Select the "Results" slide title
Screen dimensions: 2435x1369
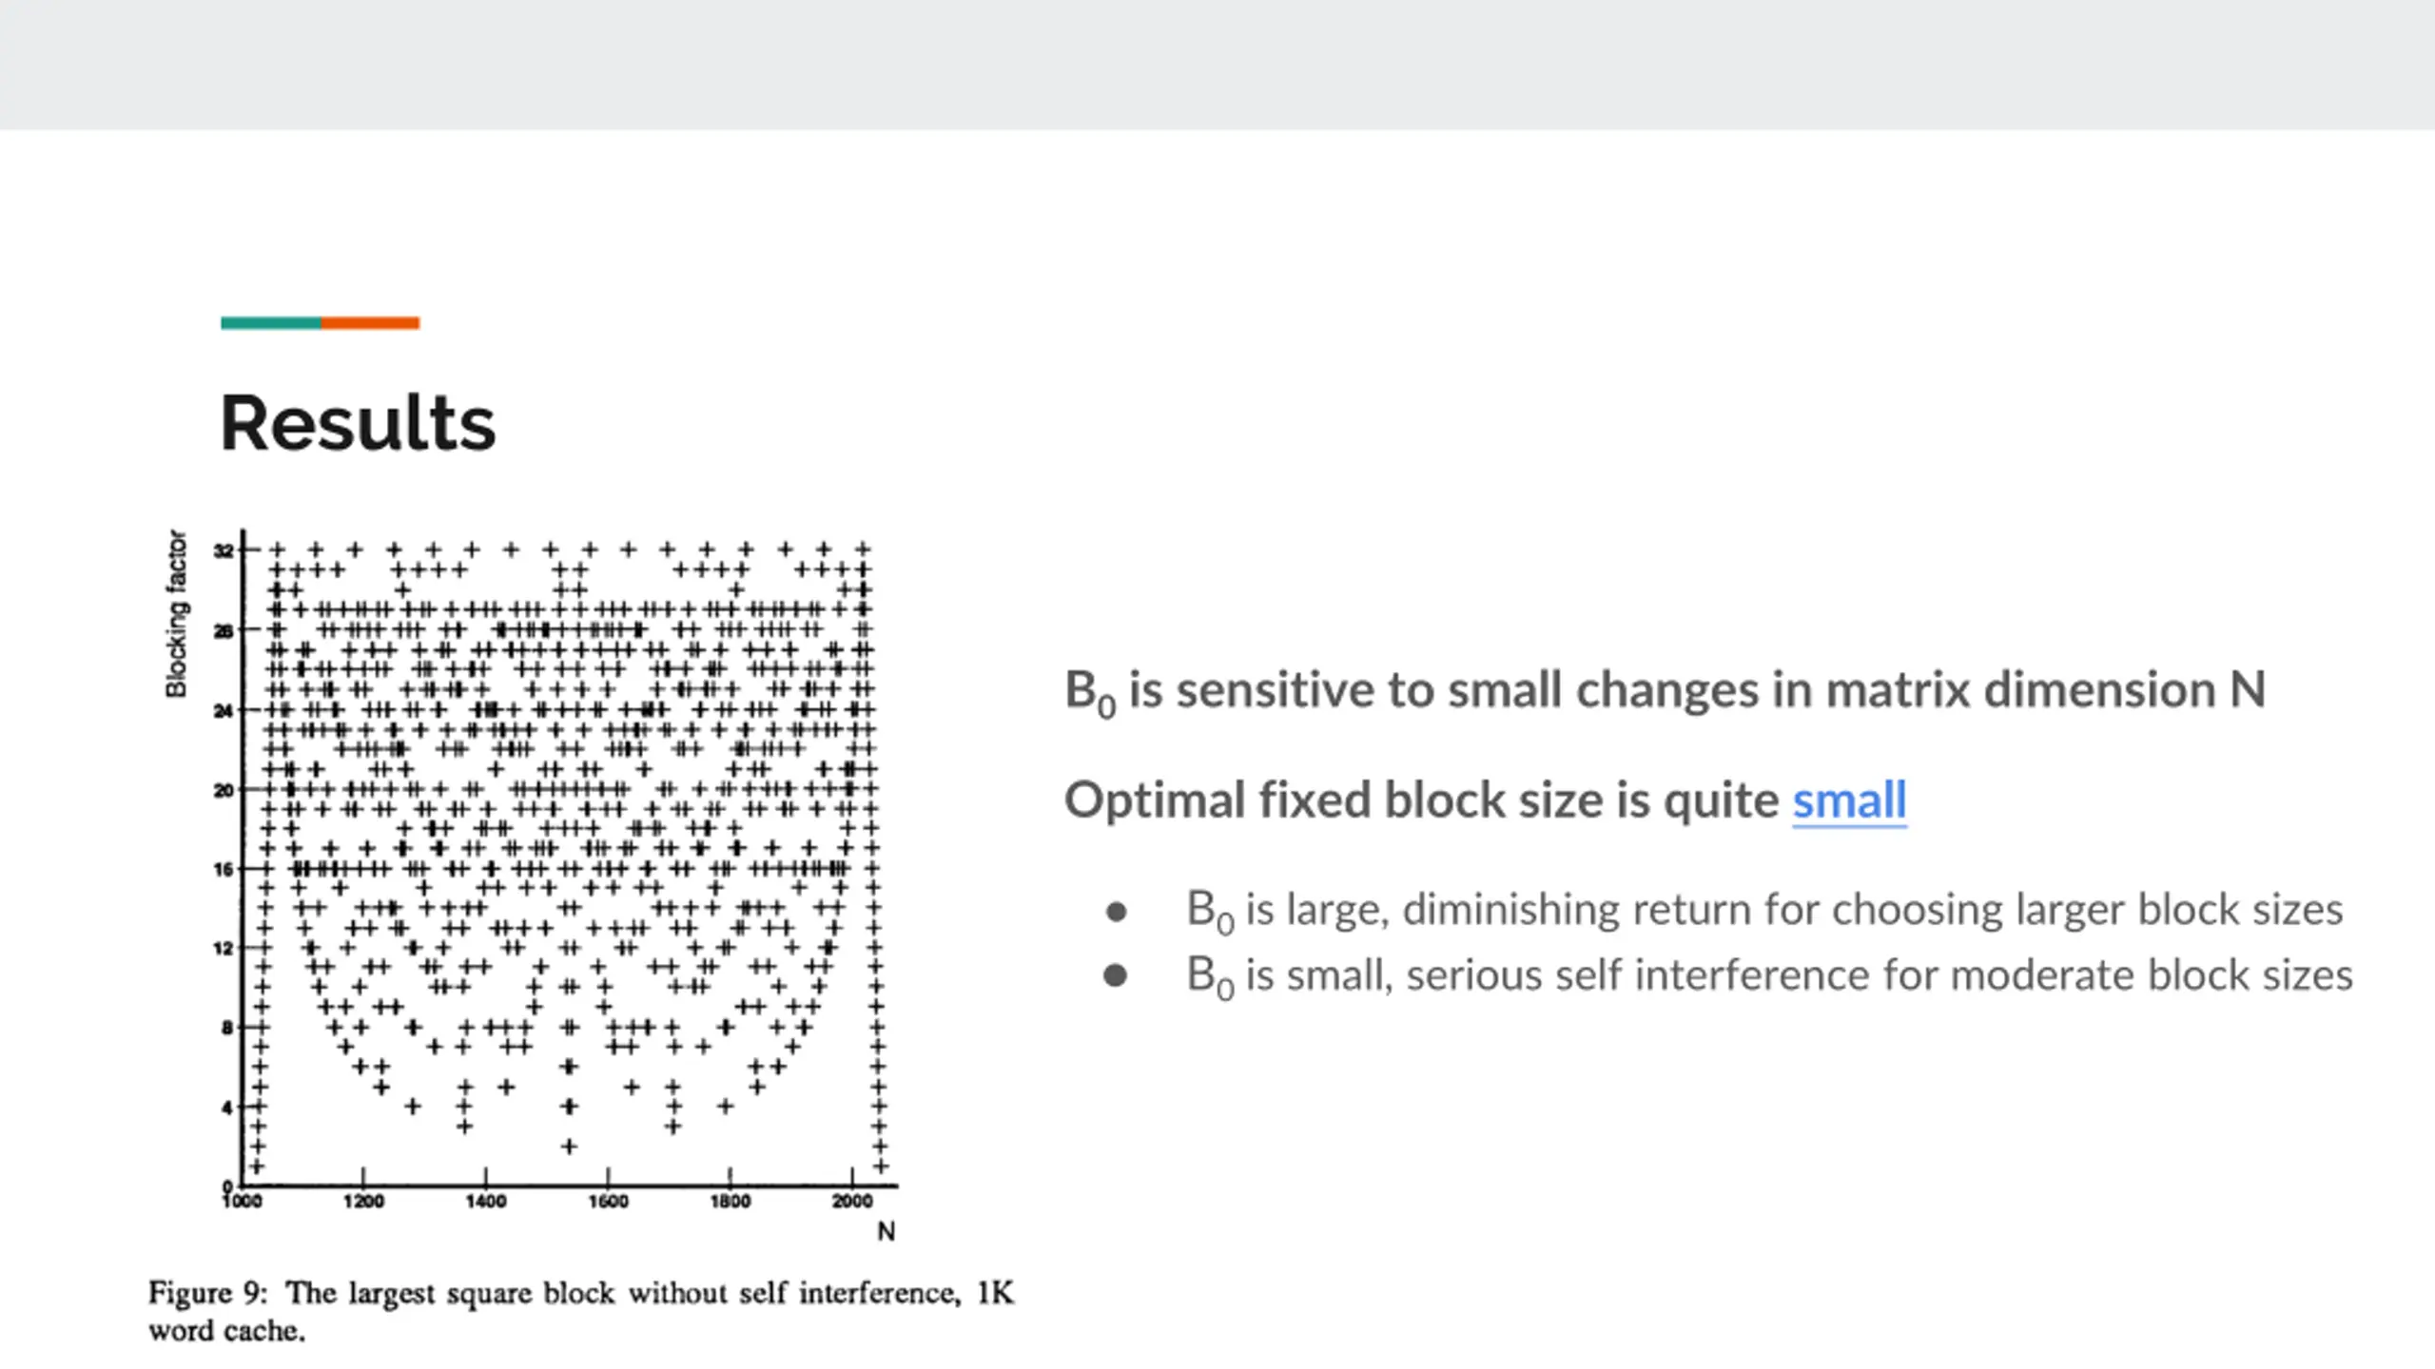358,423
